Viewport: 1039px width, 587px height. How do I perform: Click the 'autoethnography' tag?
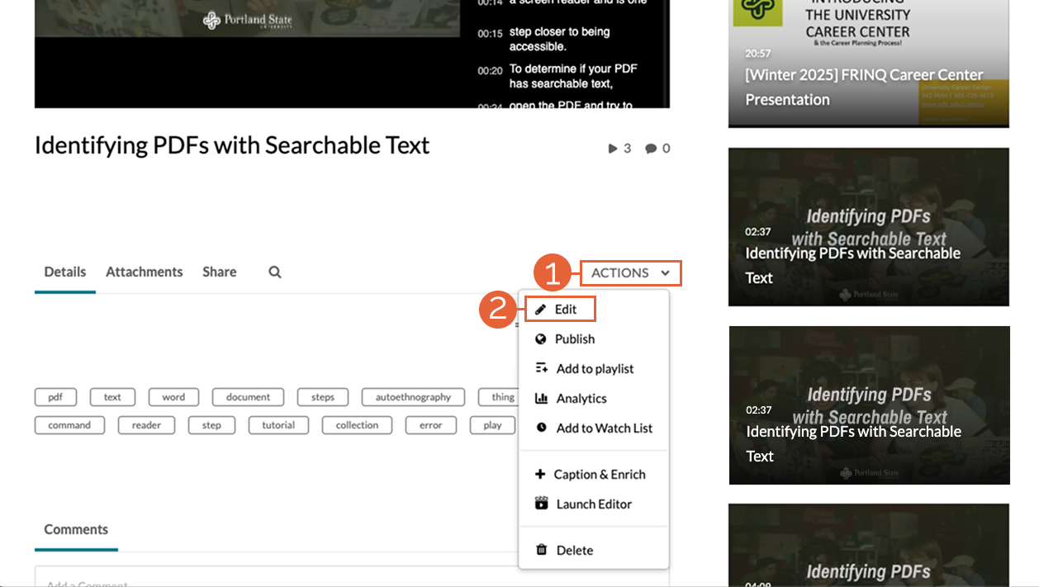pyautogui.click(x=413, y=397)
